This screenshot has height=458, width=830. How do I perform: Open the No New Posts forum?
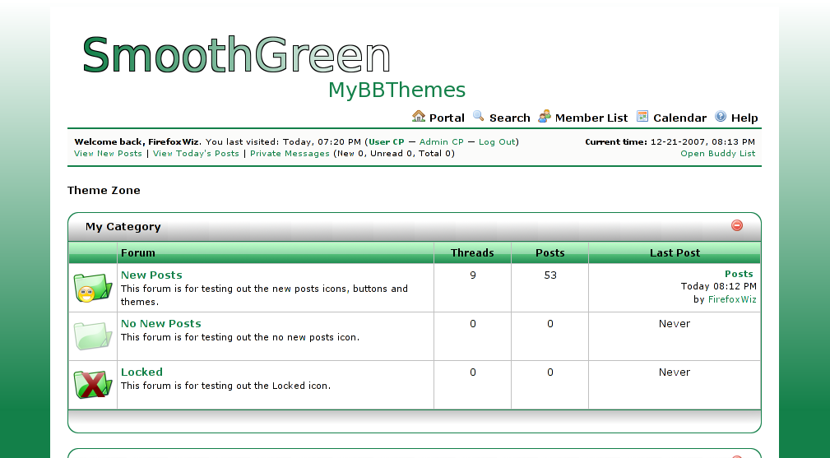(160, 323)
